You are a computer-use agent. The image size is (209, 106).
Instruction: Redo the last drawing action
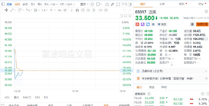tap(130, 10)
